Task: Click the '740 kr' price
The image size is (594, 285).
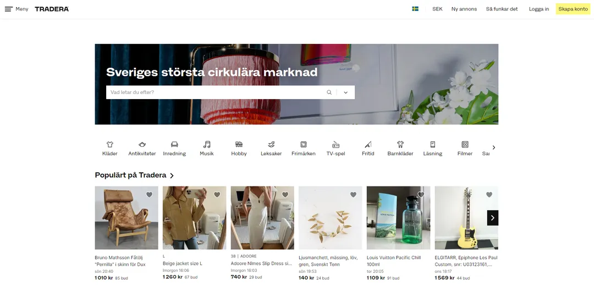Action: click(x=239, y=277)
